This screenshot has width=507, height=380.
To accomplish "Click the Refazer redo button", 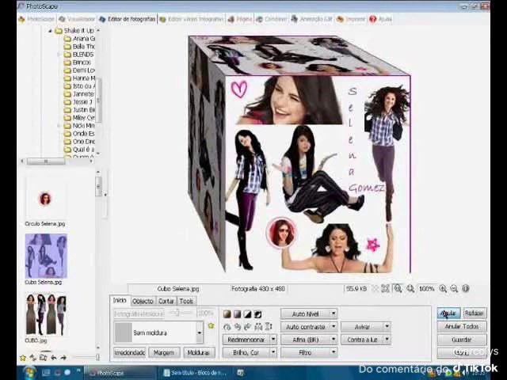I will click(x=475, y=313).
